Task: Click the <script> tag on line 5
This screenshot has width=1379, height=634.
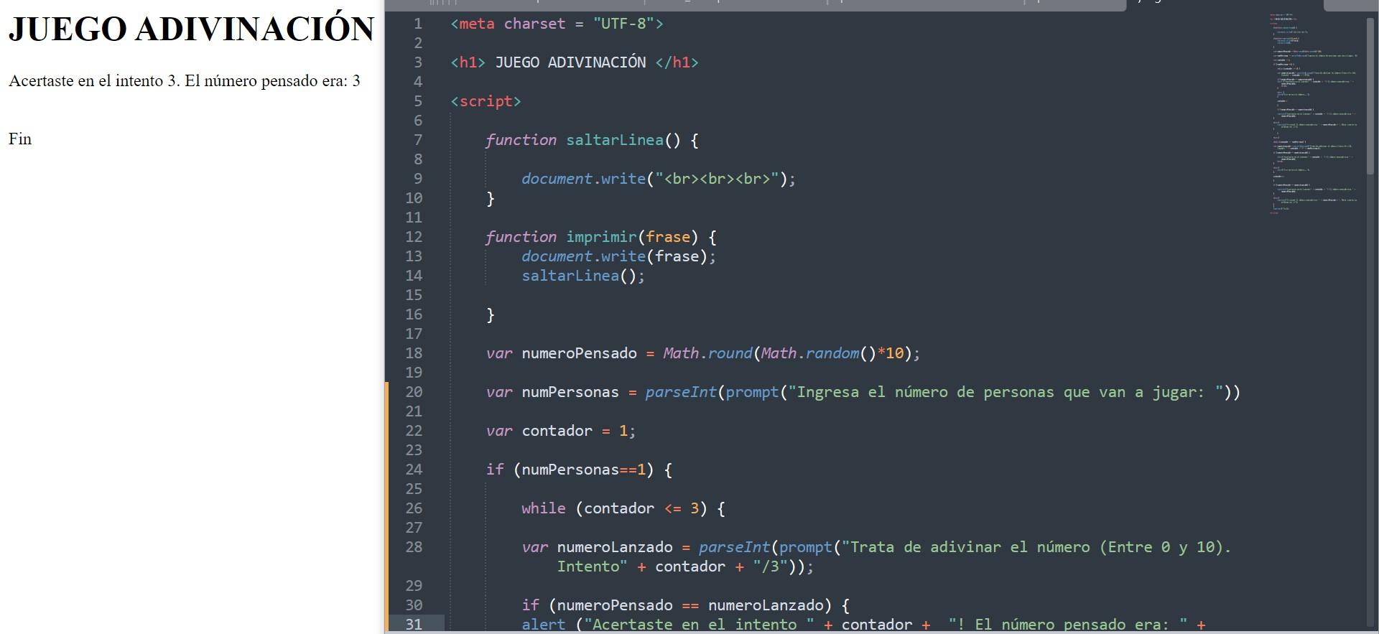Action: pyautogui.click(x=486, y=101)
